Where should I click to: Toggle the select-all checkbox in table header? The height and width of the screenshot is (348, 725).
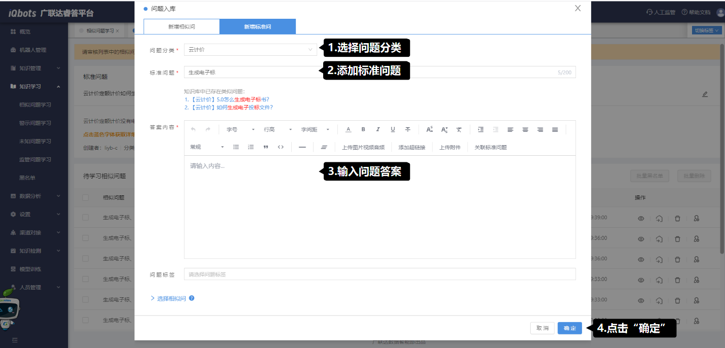click(x=85, y=197)
